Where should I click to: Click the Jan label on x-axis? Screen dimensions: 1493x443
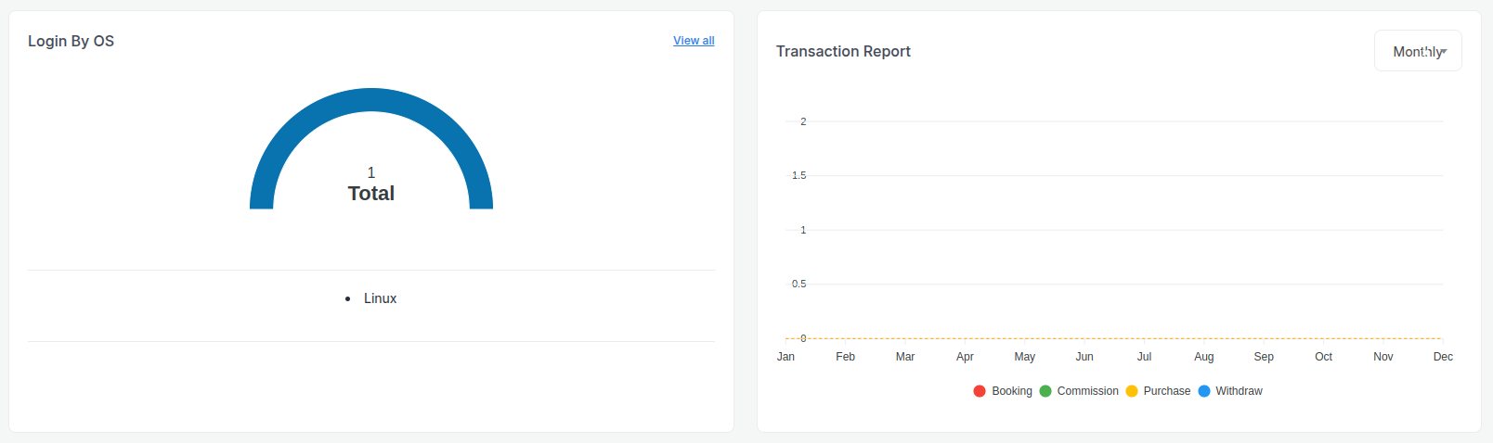[x=785, y=357]
